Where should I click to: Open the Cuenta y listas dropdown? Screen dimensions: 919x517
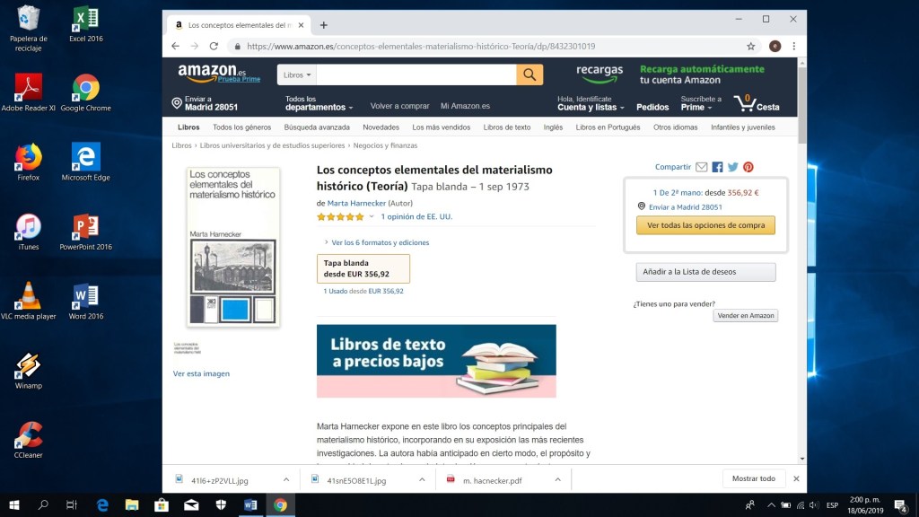[590, 107]
